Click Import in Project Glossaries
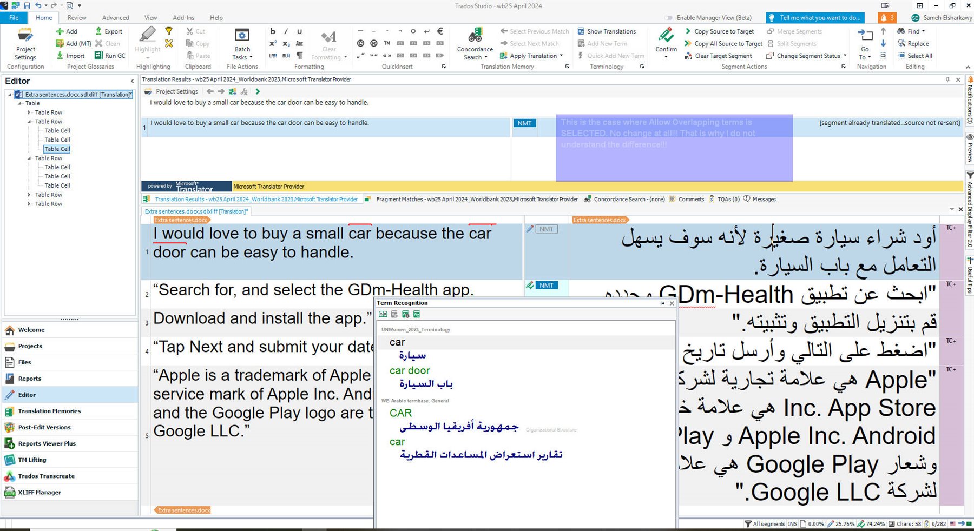Viewport: 974px width, 531px height. click(70, 56)
